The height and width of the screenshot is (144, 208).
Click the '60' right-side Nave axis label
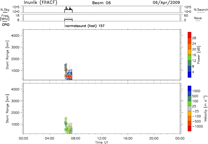[186, 16]
